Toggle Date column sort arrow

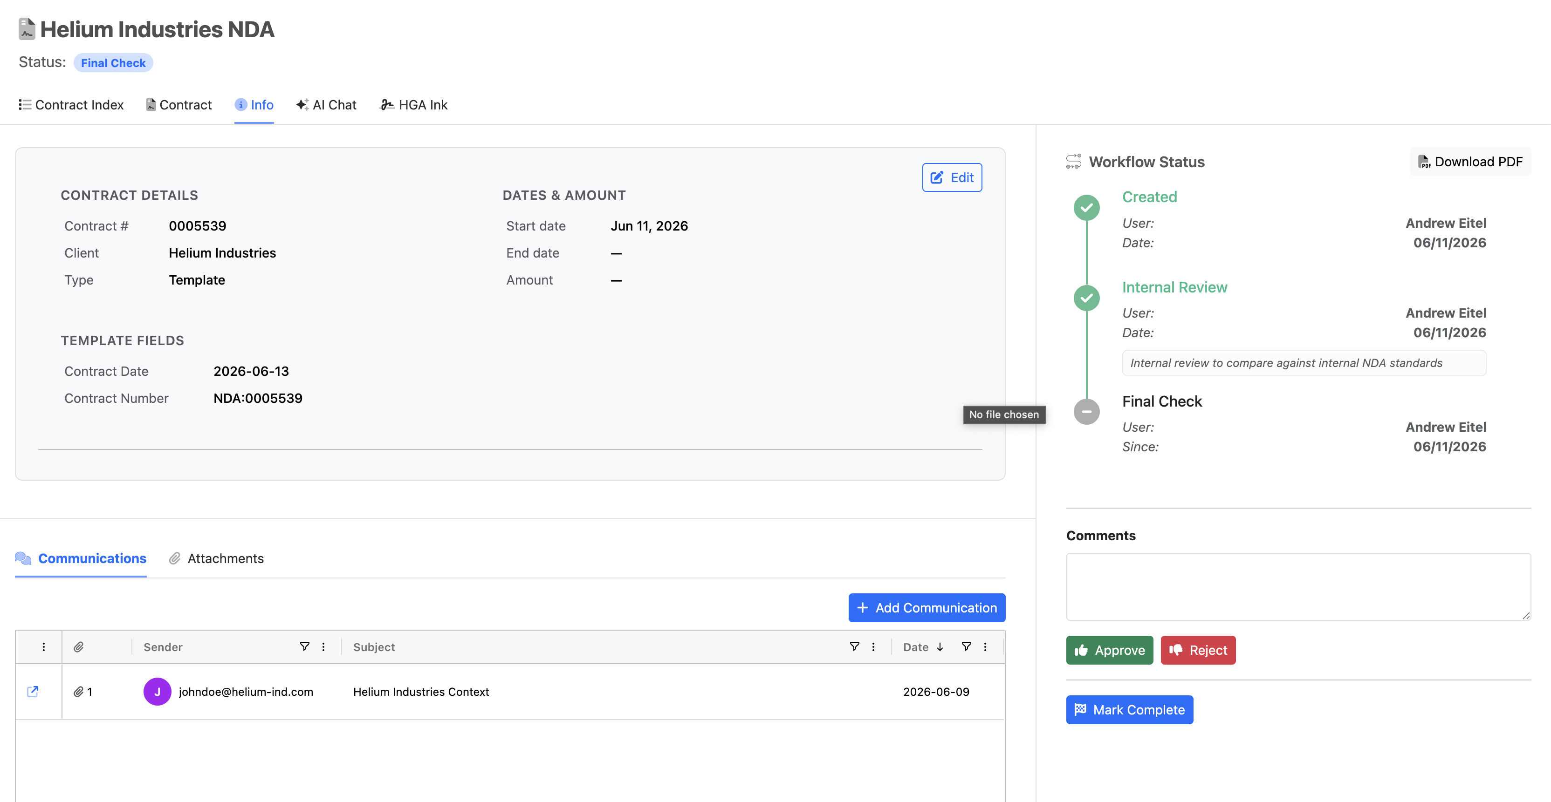[x=940, y=647]
